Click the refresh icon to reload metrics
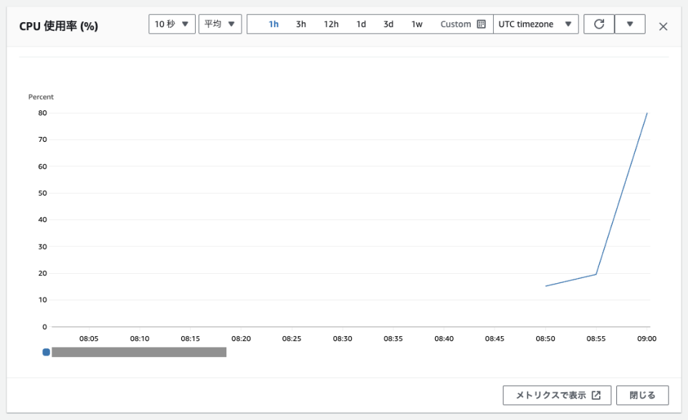Image resolution: width=688 pixels, height=420 pixels. 599,24
